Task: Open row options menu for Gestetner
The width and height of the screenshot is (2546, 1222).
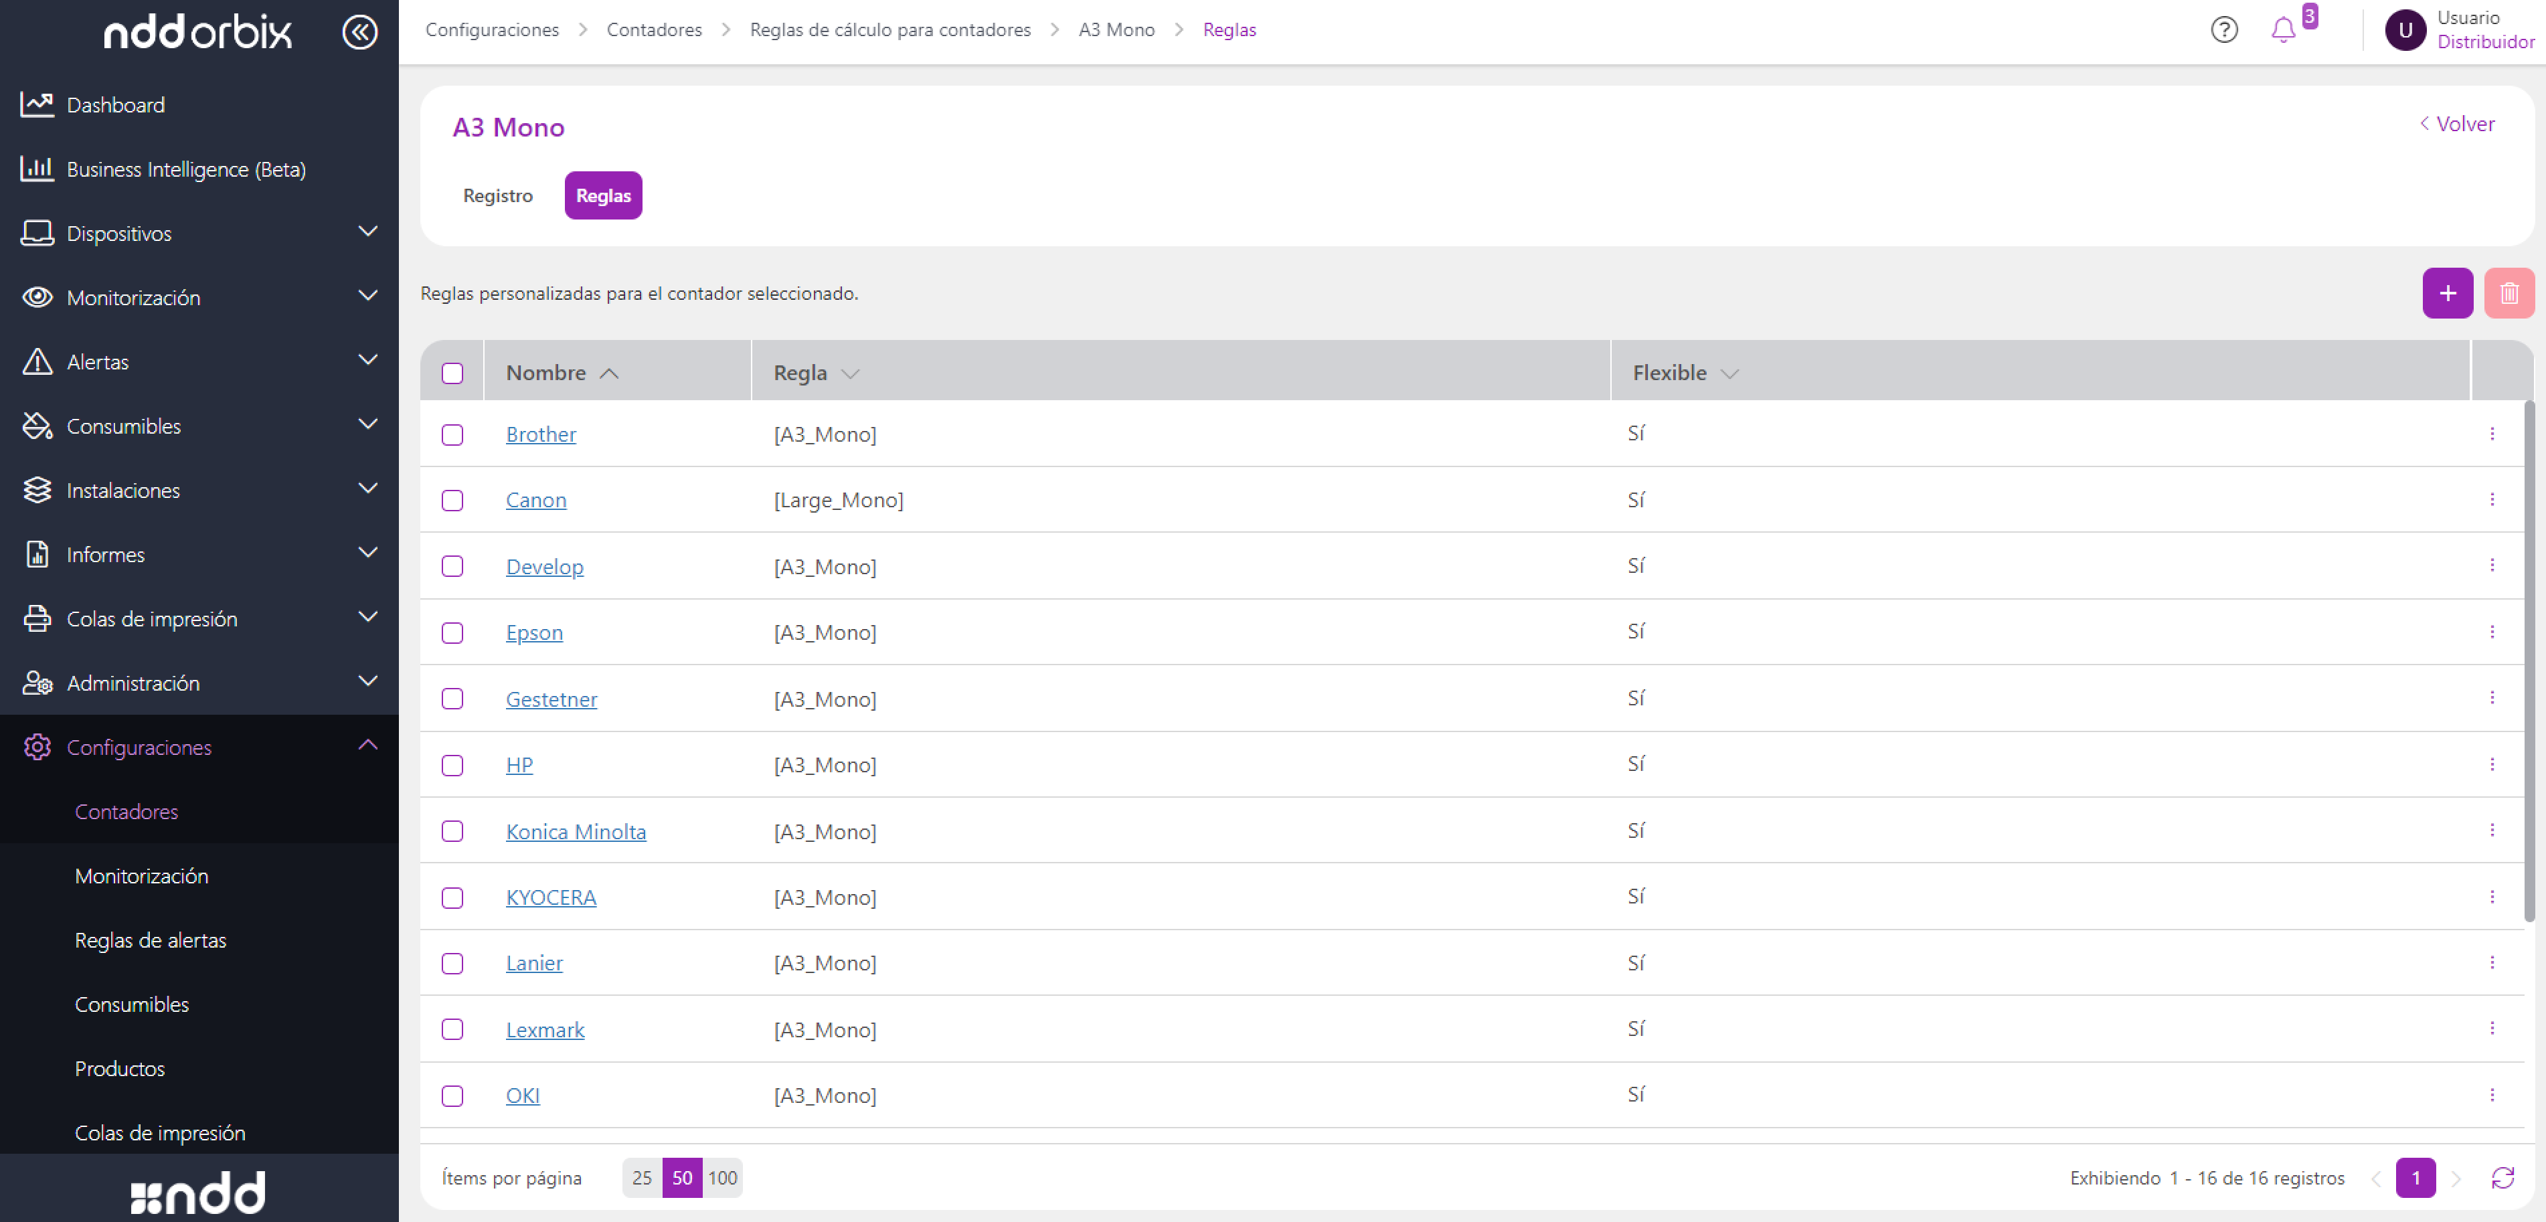Action: coord(2492,697)
